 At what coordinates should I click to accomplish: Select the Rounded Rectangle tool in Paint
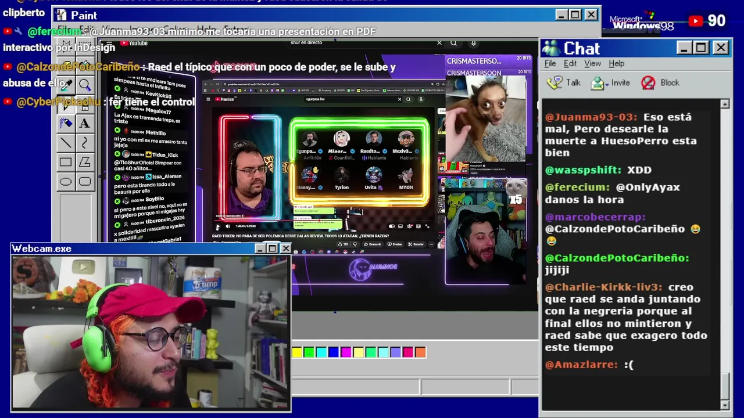coord(85,182)
